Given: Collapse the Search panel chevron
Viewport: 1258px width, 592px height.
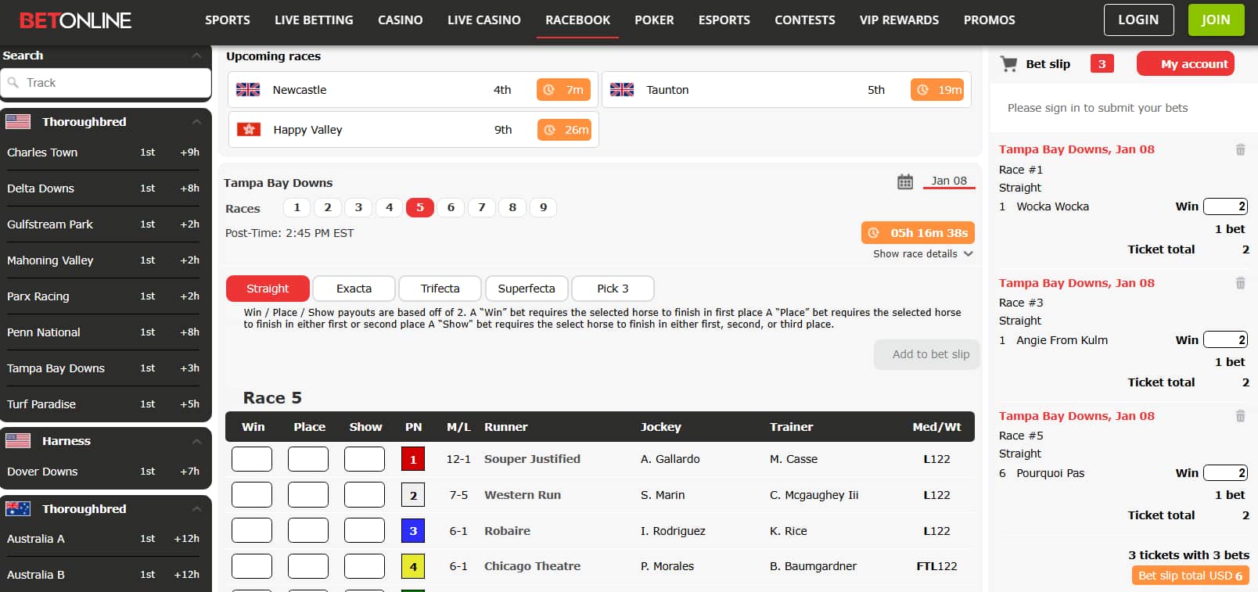Looking at the screenshot, I should (196, 56).
